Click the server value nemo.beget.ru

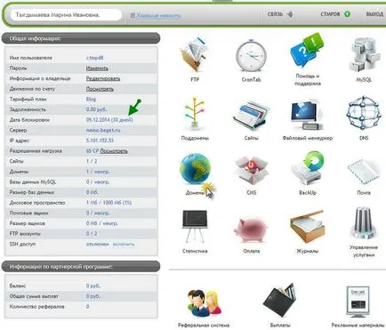(x=103, y=130)
